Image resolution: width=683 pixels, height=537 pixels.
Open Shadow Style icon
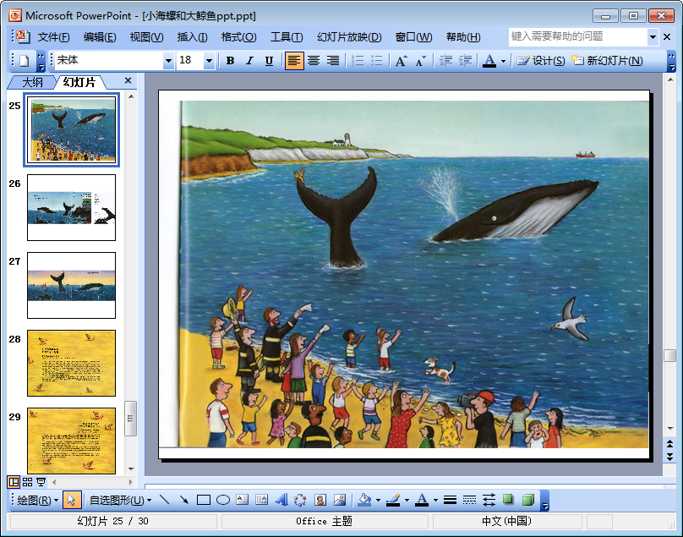pos(508,500)
